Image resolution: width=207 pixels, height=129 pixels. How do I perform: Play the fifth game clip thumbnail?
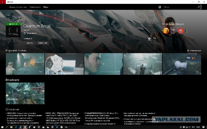pos(182,64)
